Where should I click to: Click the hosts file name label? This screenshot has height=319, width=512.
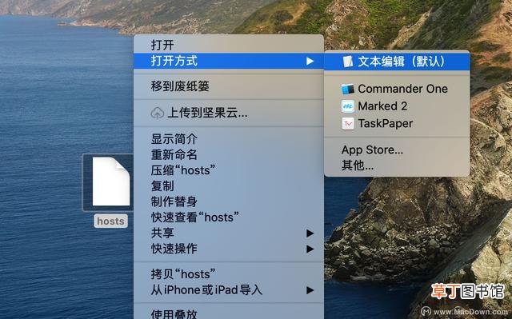(110, 221)
